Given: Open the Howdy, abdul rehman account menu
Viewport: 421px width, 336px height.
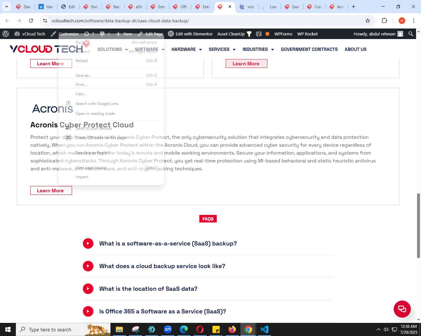Looking at the screenshot, I should 378,34.
